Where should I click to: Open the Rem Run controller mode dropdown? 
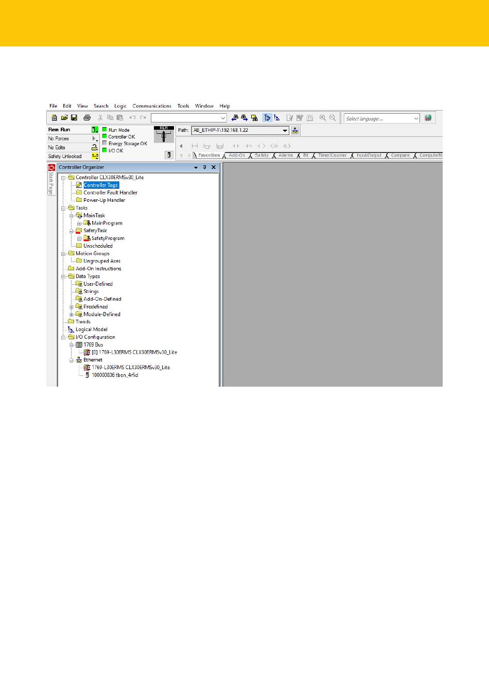click(x=95, y=130)
